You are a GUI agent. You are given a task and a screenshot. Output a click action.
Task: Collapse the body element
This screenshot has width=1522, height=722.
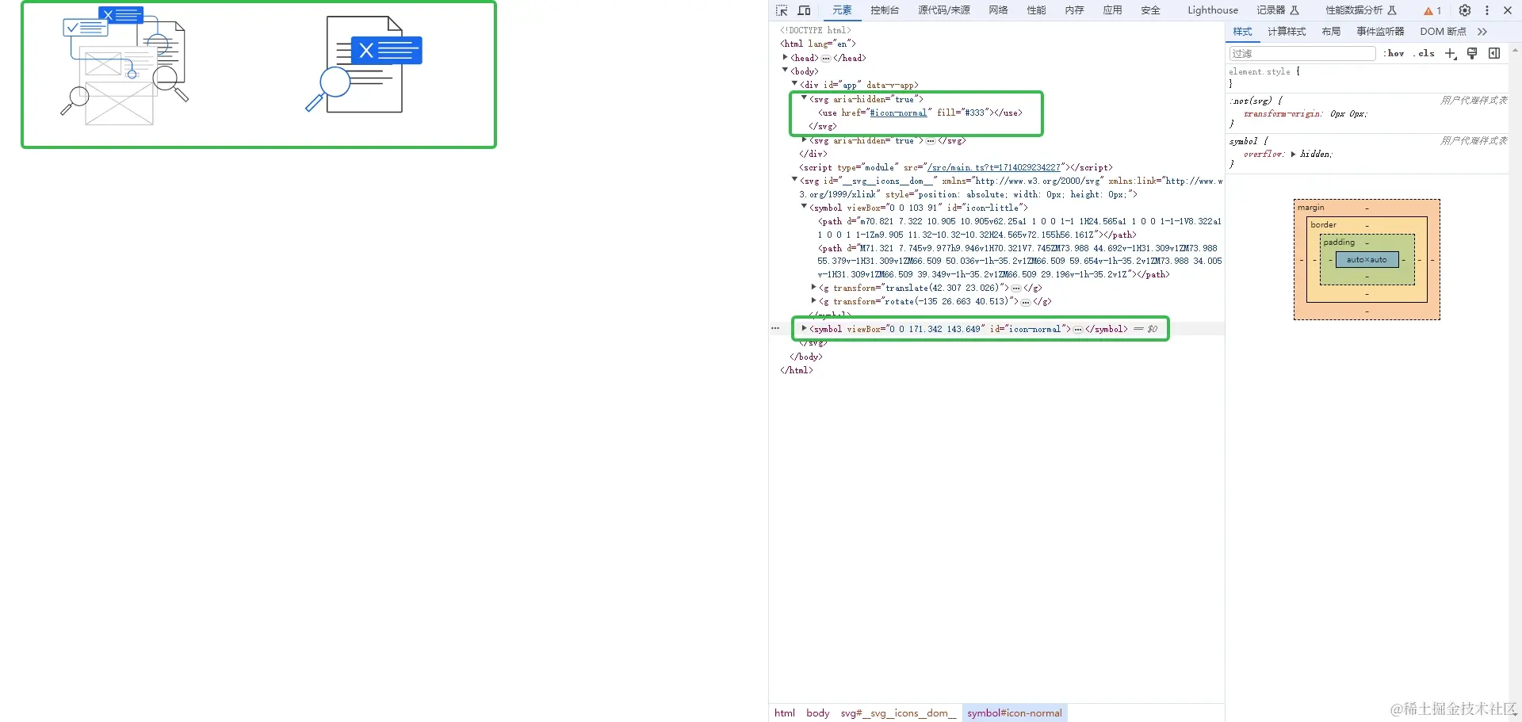tap(786, 71)
